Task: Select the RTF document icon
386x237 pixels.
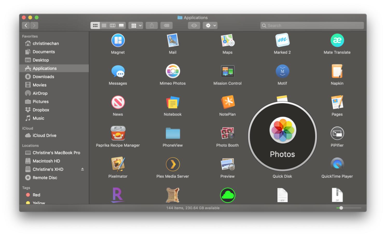Action: coord(282,195)
